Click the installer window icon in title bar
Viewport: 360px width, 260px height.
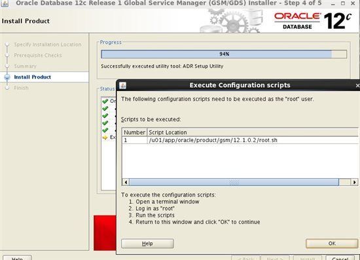click(5, 3)
